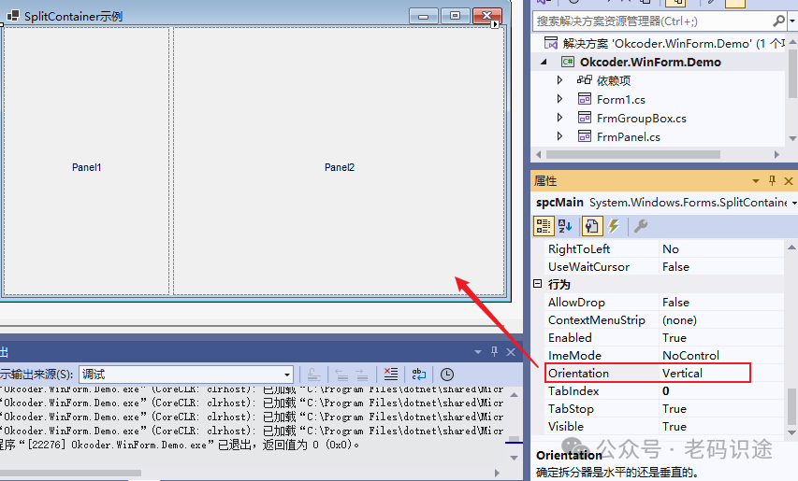Click Panel1 in the SplitContainer designer

tap(86, 167)
